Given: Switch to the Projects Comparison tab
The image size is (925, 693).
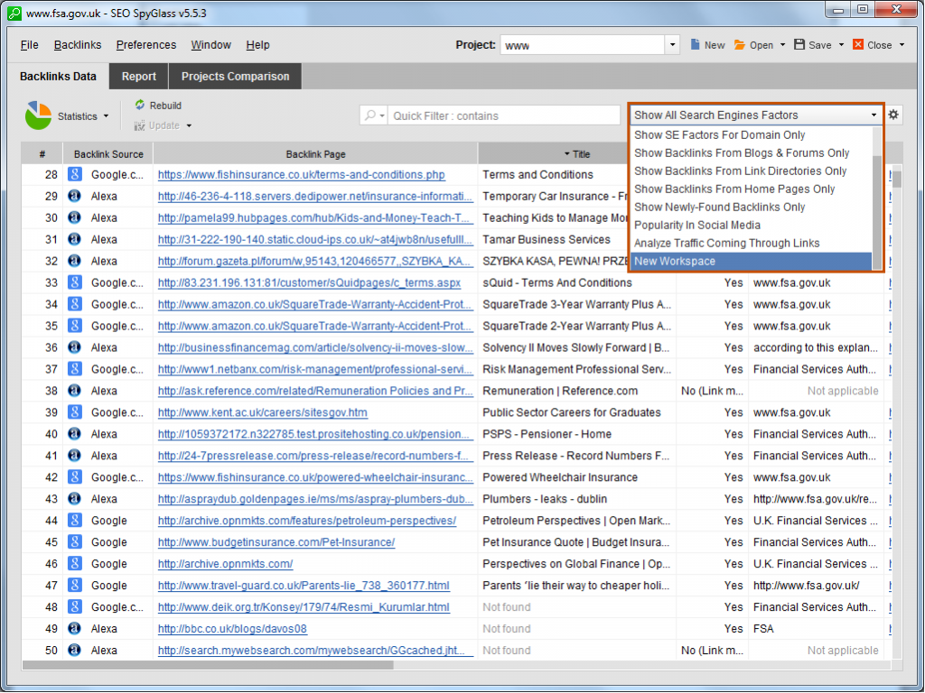Looking at the screenshot, I should click(x=236, y=77).
